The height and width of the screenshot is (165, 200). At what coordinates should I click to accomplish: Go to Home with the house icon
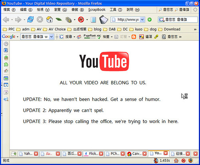pyautogui.click(x=49, y=20)
